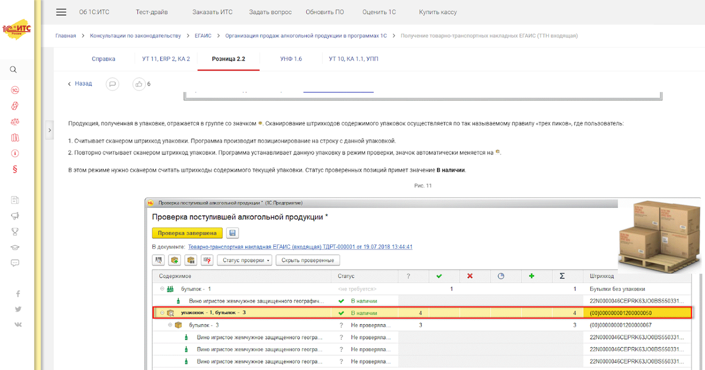
Task: Open the scales (legislation) sidebar icon
Action: 15,122
